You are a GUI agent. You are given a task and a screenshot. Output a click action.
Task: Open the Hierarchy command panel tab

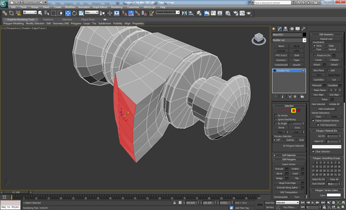click(x=286, y=29)
